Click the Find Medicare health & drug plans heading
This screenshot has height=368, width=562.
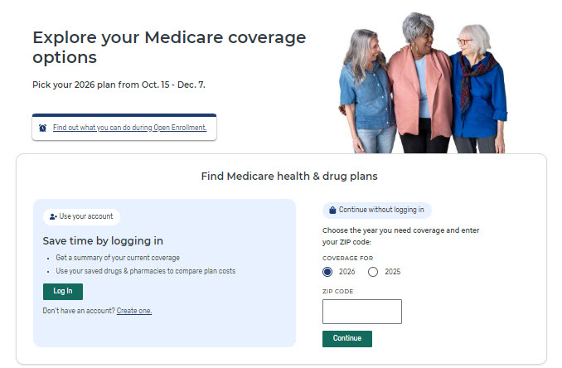289,177
